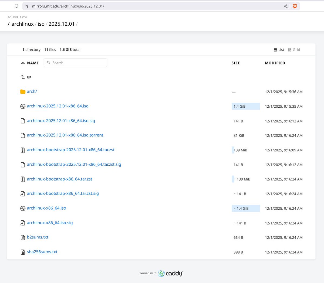Click the archive icon for bootstrap-2025.12.01 tar.zst
The height and width of the screenshot is (283, 324).
(x=23, y=150)
